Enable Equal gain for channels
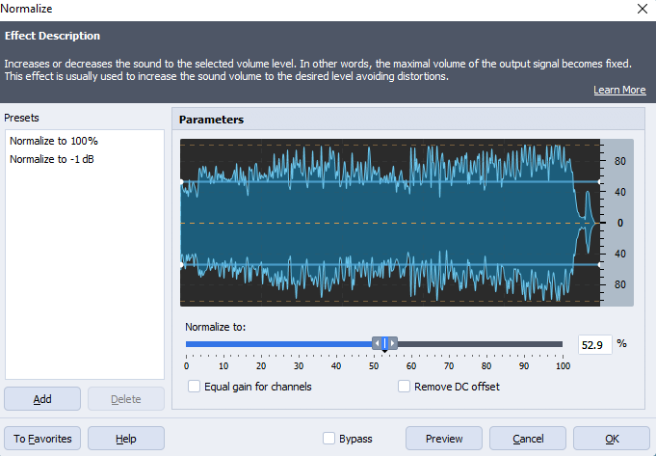The height and width of the screenshot is (456, 656). coord(195,387)
